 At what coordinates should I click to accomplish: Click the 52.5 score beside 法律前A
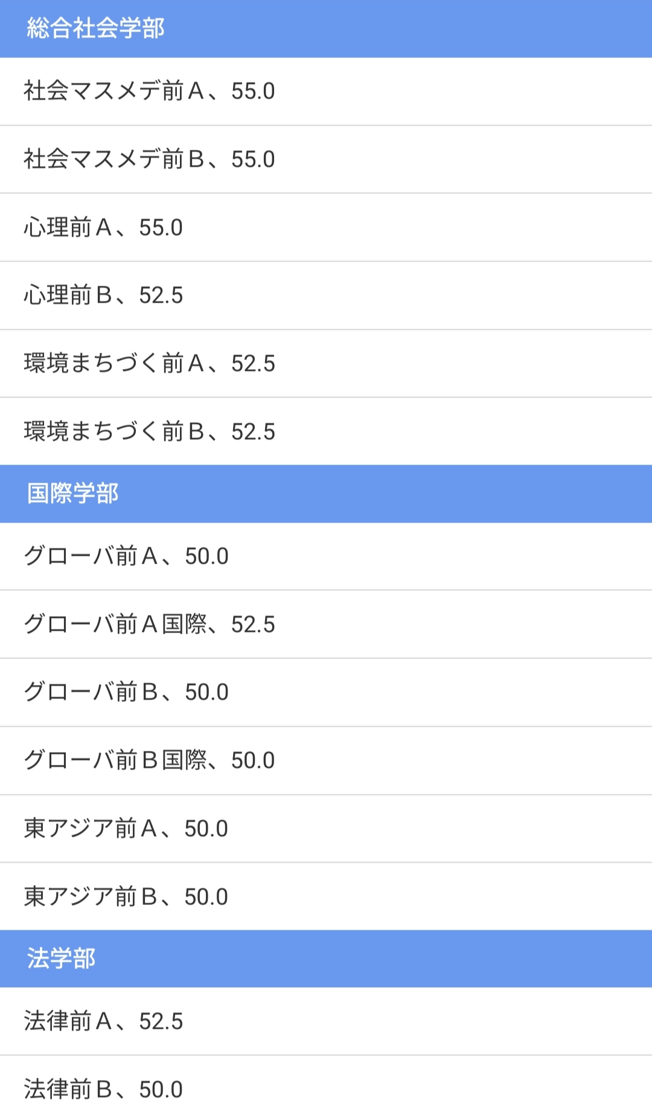point(161,1022)
